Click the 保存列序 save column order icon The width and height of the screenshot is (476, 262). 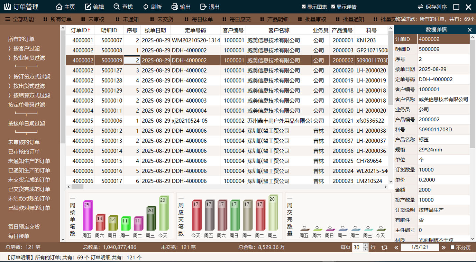click(x=420, y=7)
